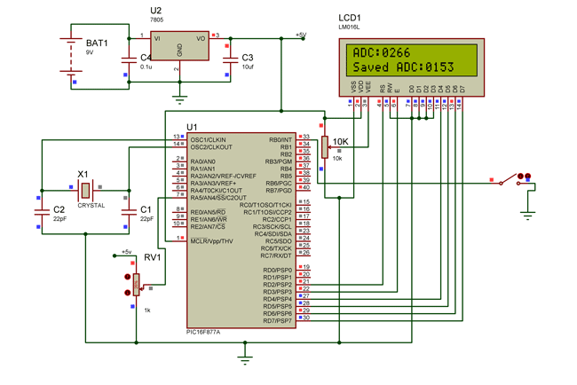Click the OSC1/CLKIN pin label
This screenshot has width=577, height=385.
click(x=209, y=140)
